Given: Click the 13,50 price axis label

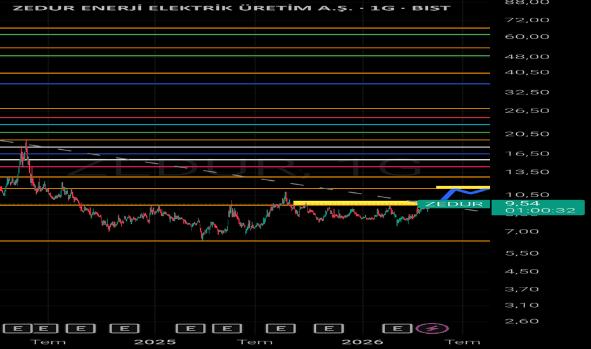Looking at the screenshot, I should pos(527,172).
